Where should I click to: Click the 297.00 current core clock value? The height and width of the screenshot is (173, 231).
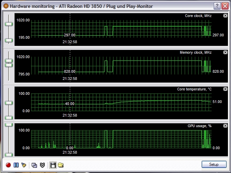coord(218,35)
